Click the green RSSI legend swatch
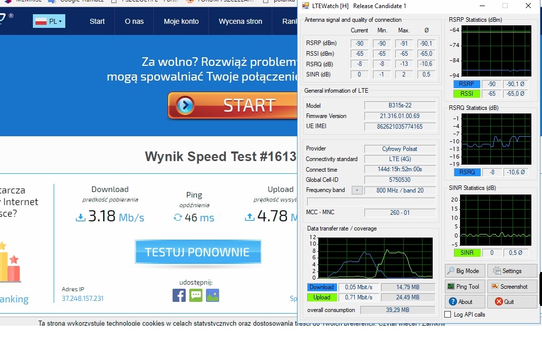This screenshot has height=348, width=542. [x=466, y=93]
